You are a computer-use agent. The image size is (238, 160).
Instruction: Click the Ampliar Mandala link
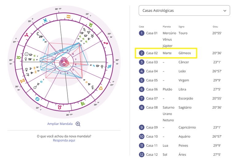60,124
